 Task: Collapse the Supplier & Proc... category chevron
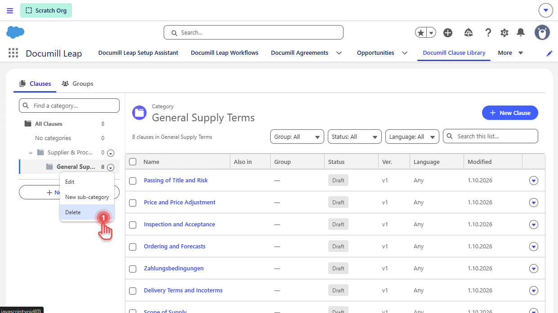coord(31,153)
